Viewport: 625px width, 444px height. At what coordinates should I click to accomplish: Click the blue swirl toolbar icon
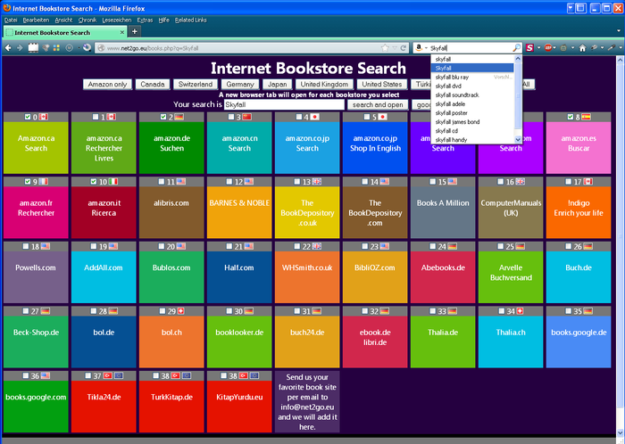click(x=87, y=48)
